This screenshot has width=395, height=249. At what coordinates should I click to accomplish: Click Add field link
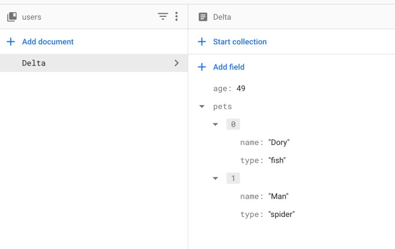click(229, 67)
